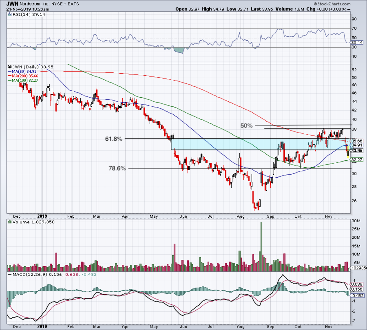
Task: Click the green line marker of MA(100)
Action: (9, 80)
